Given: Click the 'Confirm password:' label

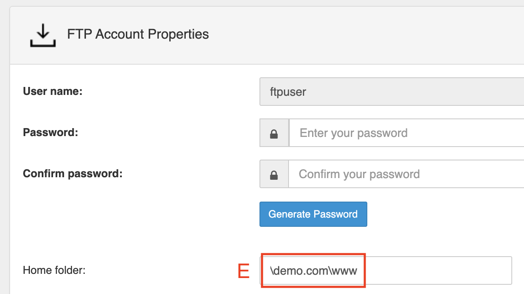Looking at the screenshot, I should [x=72, y=173].
